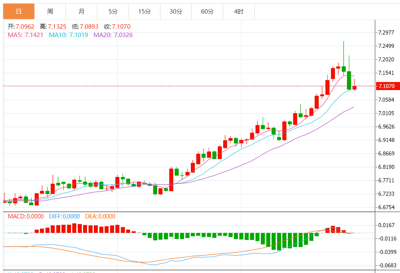This screenshot has height=273, width=400.
Task: Click the latest red candlestick at chart's right end
Action: [354, 87]
